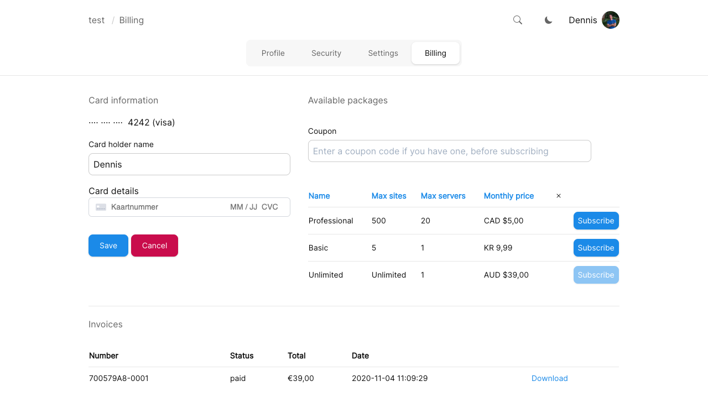Click the × icon in packages table header
708x407 pixels.
(559, 196)
